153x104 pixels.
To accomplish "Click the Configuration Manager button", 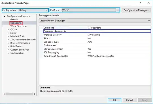I will click(136, 10).
